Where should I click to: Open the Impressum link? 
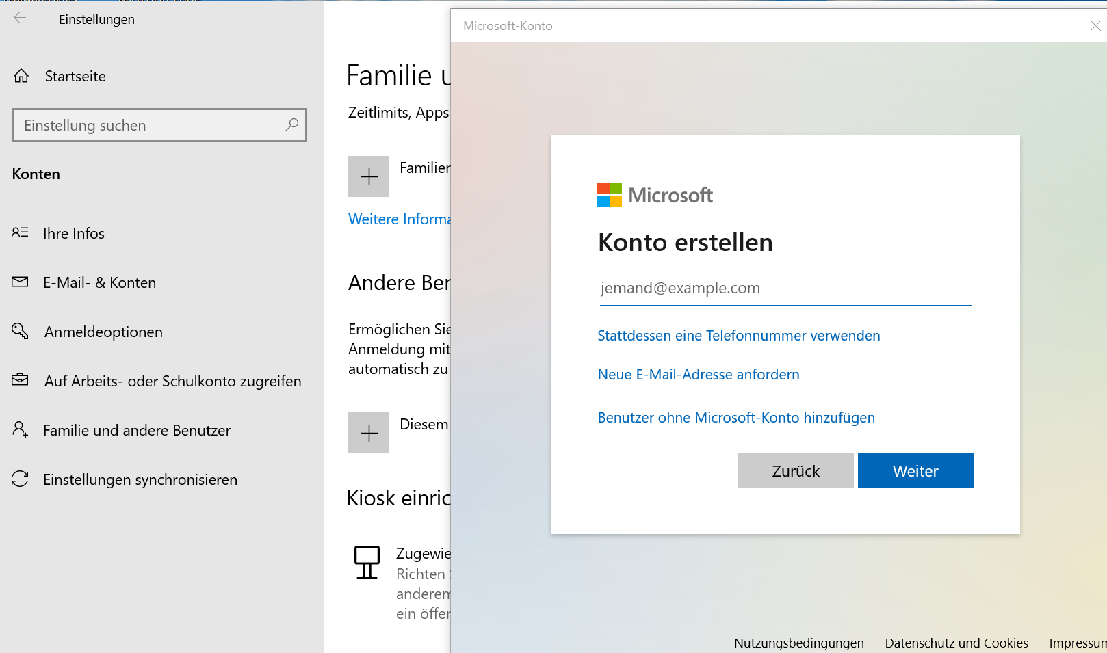click(x=1078, y=643)
